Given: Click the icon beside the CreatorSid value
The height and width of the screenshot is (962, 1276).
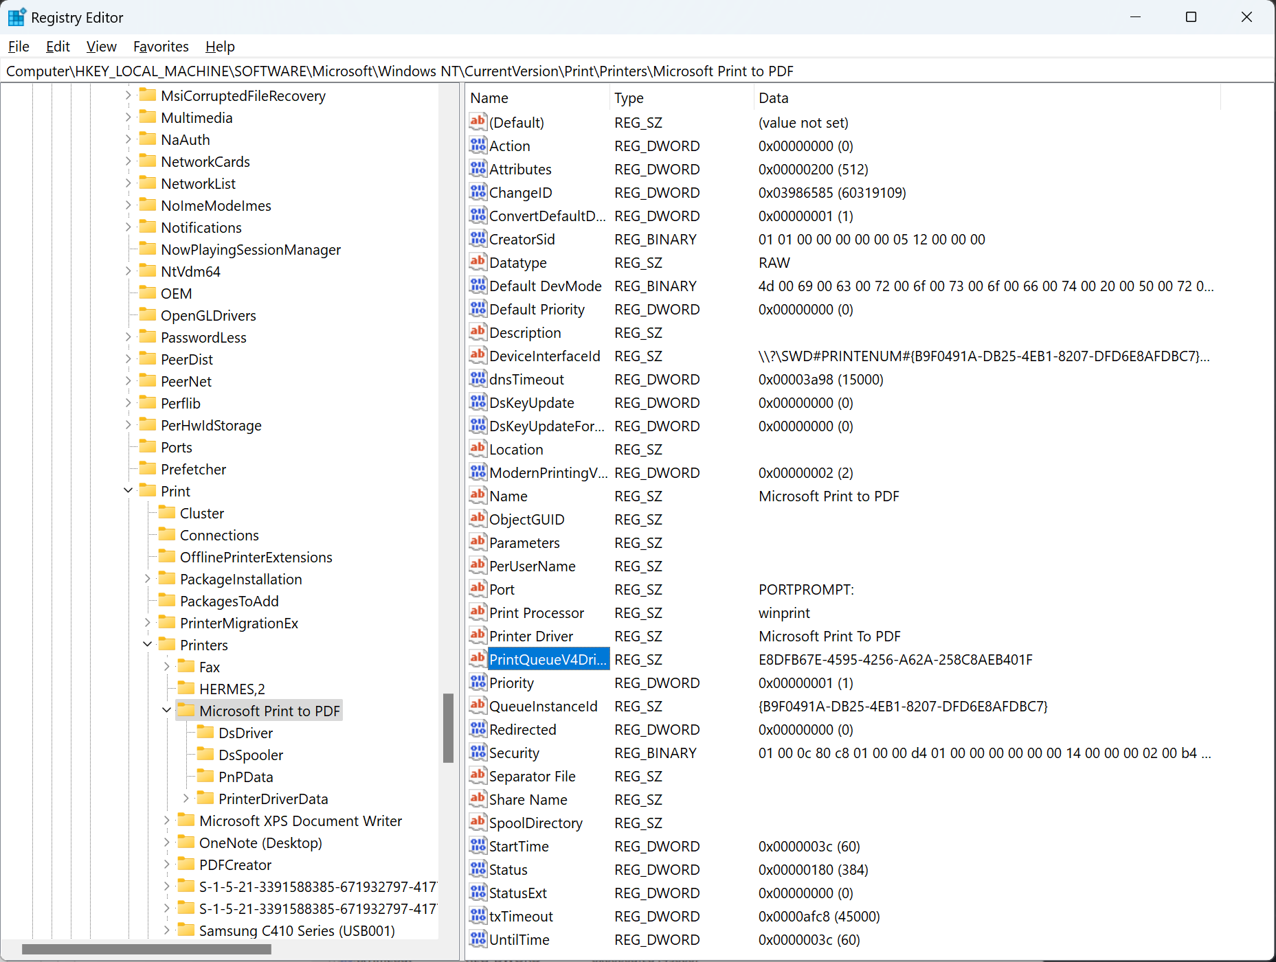Looking at the screenshot, I should 478,239.
